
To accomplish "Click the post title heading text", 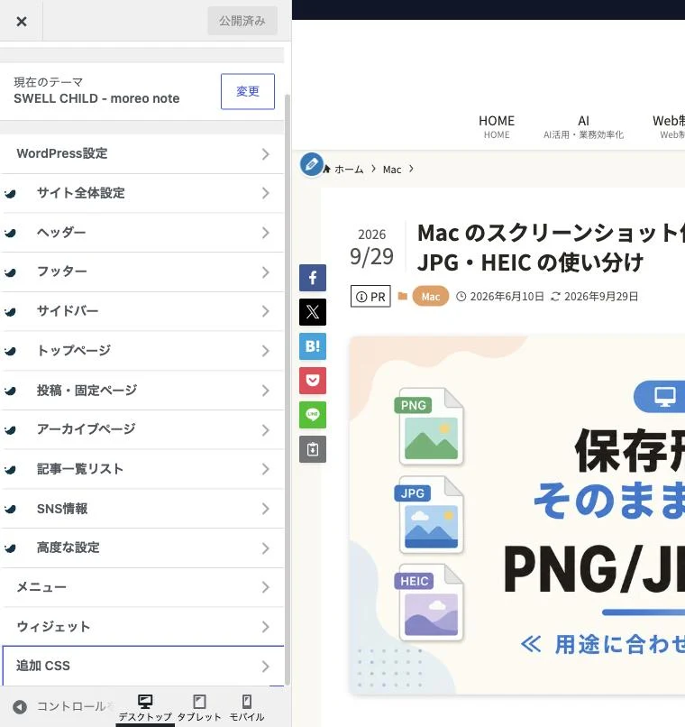I will point(551,247).
